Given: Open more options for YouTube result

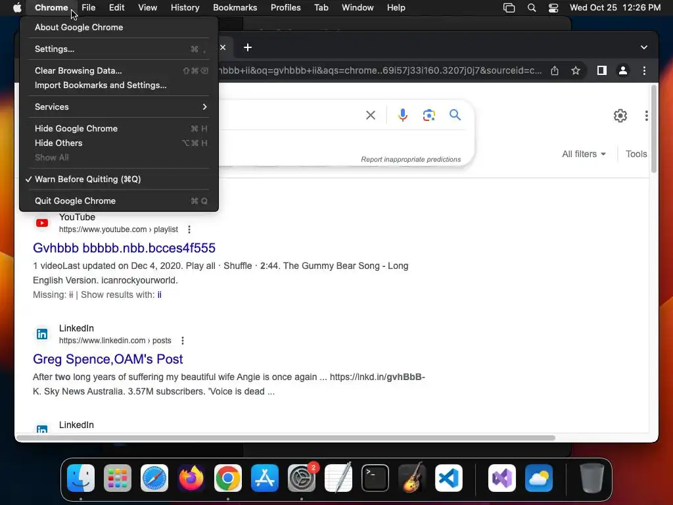Looking at the screenshot, I should click(x=189, y=229).
